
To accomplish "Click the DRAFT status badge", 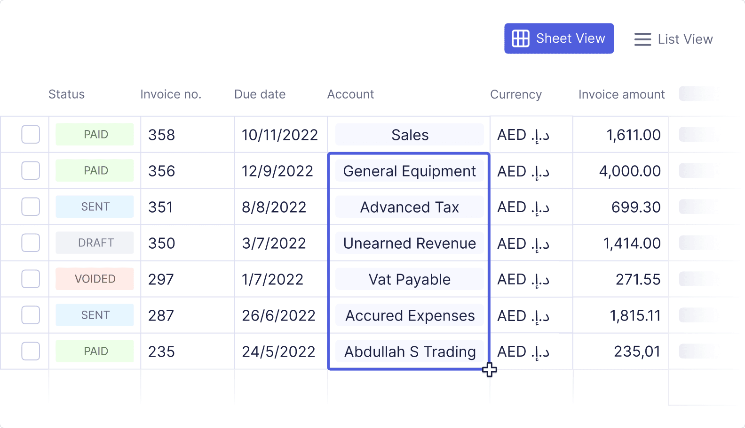I will (x=95, y=243).
